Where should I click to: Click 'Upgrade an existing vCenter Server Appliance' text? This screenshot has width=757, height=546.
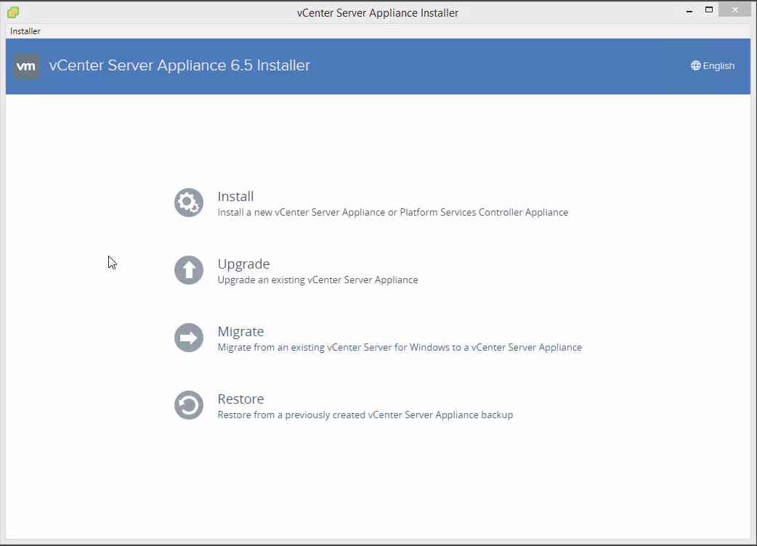coord(317,280)
